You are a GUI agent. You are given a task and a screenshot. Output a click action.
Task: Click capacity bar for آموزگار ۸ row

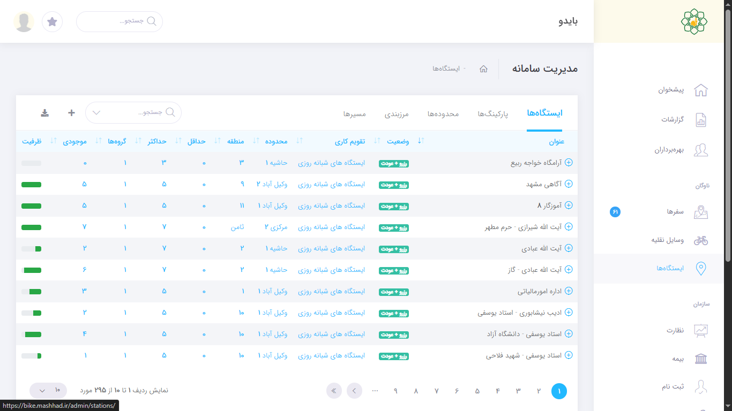click(32, 206)
